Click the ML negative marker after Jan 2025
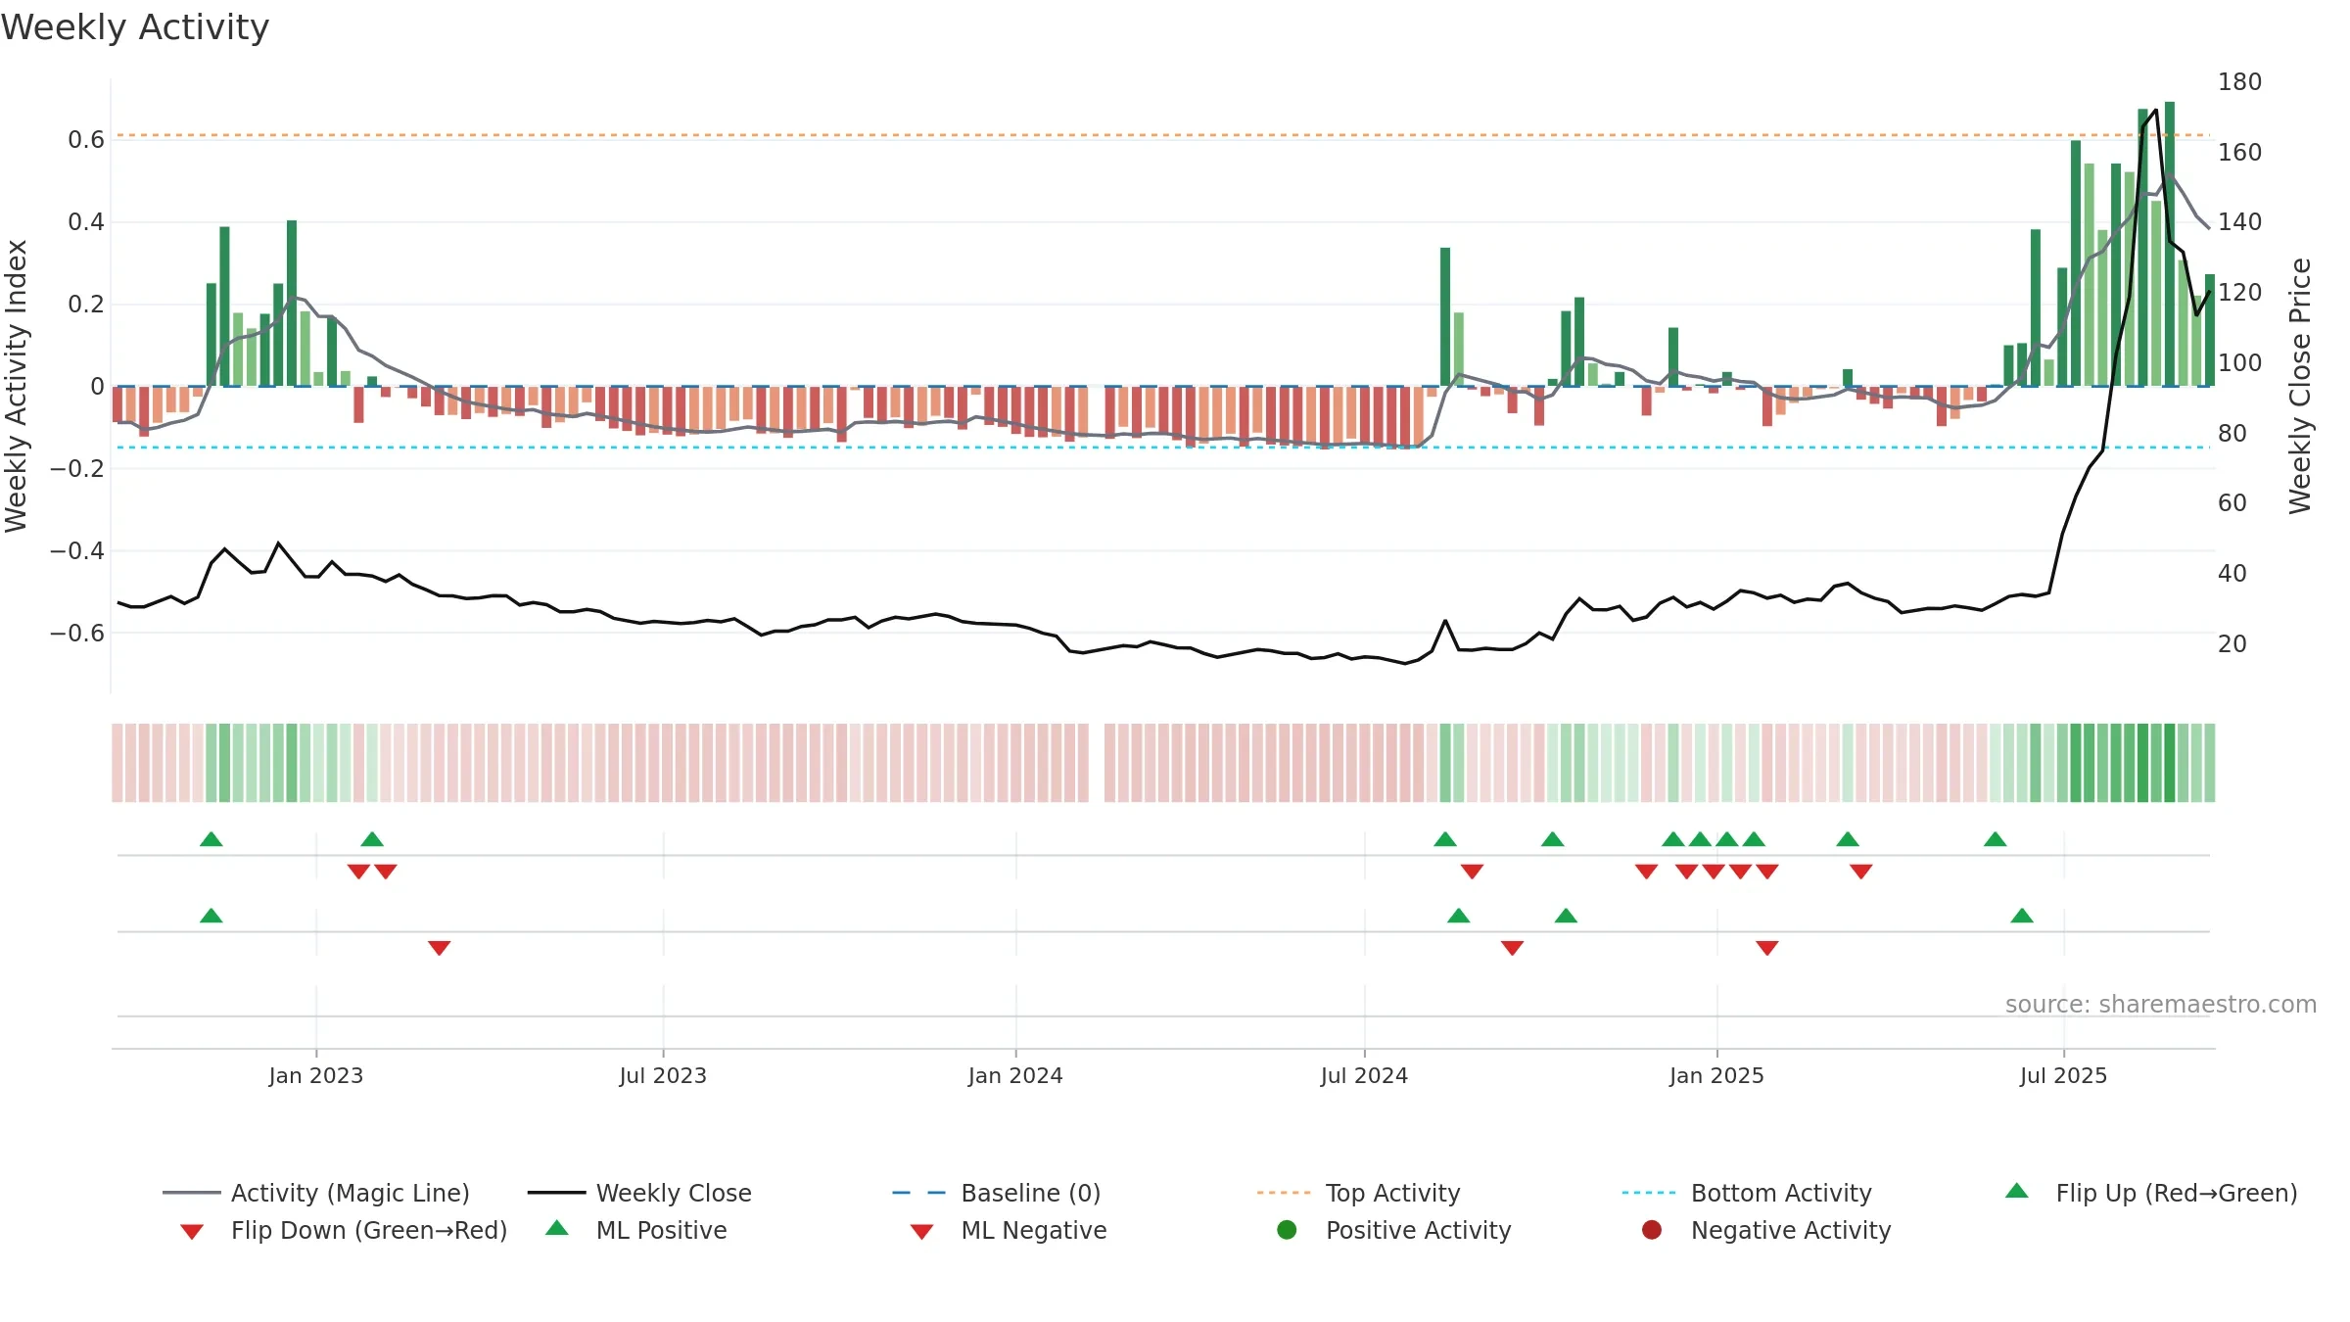This screenshot has height=1322, width=2350. coord(1767,948)
